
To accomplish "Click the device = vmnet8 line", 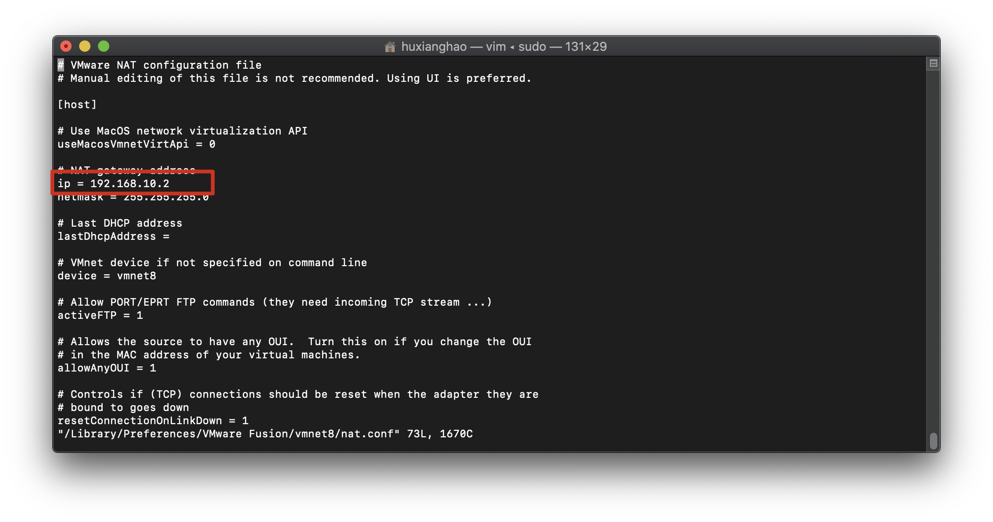I will 106,276.
